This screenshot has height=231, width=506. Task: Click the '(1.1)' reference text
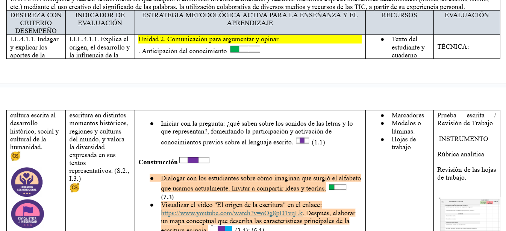[318, 142]
